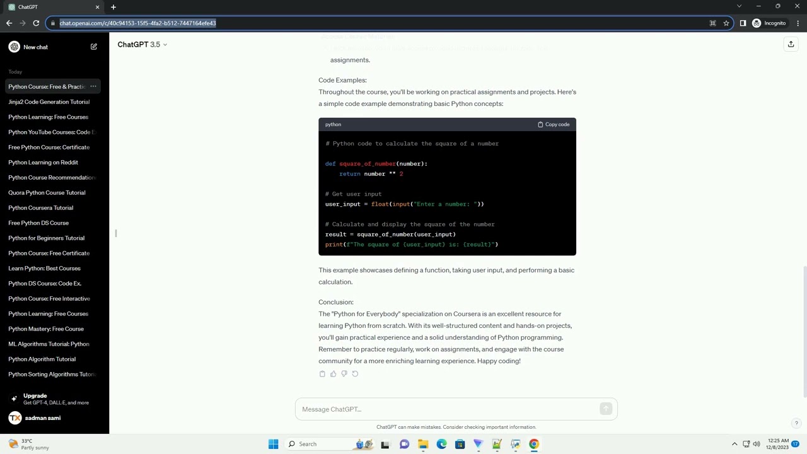Open File Explorer from taskbar
Screen dimensions: 807x454
(x=423, y=444)
